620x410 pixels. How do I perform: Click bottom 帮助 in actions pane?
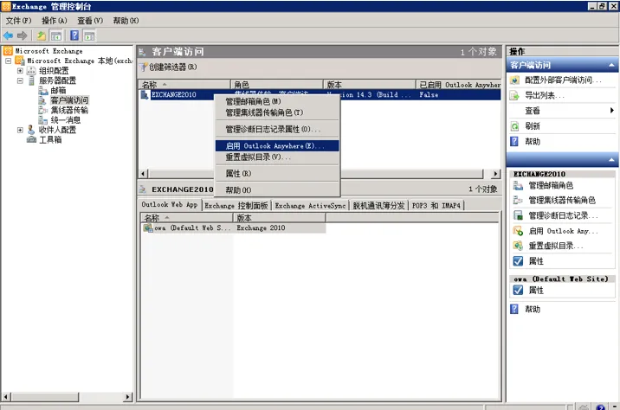click(533, 310)
